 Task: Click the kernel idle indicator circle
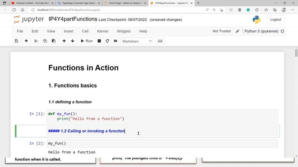click(x=283, y=31)
